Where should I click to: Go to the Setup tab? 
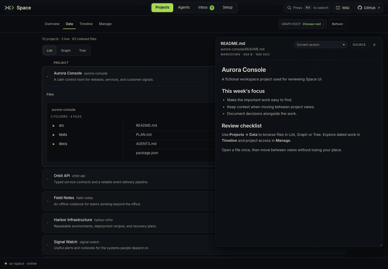coord(227,8)
